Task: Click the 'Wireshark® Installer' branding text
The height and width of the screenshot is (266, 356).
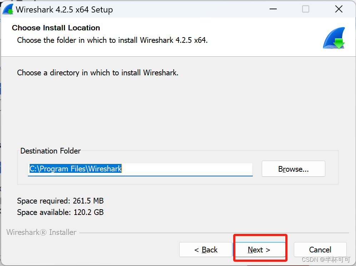Action: pos(41,232)
